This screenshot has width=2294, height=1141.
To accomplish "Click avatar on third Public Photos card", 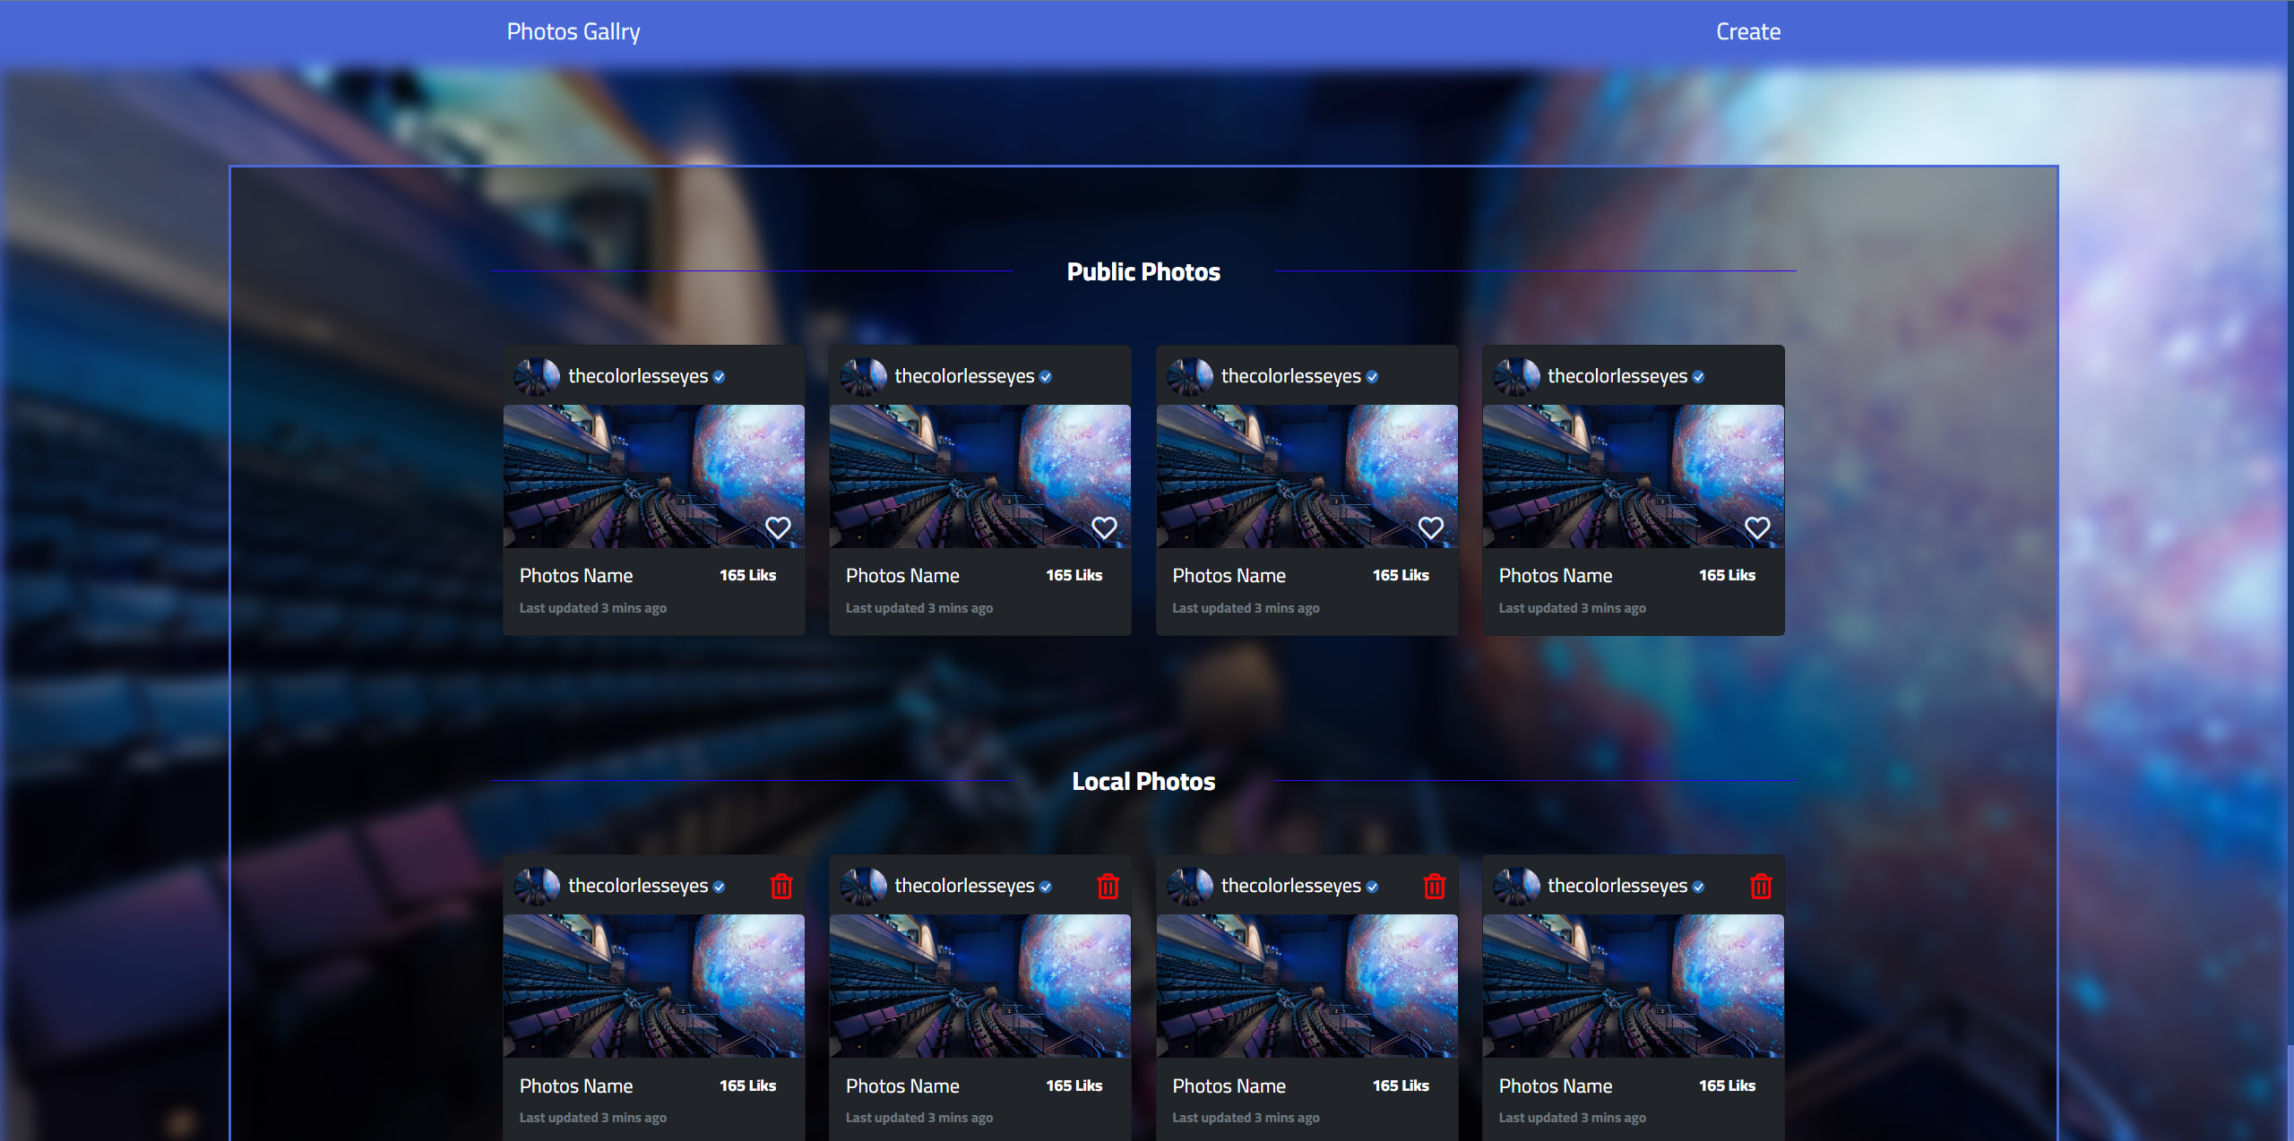I will [x=1190, y=376].
